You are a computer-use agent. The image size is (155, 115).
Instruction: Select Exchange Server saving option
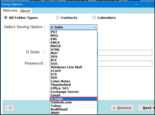point(74,92)
